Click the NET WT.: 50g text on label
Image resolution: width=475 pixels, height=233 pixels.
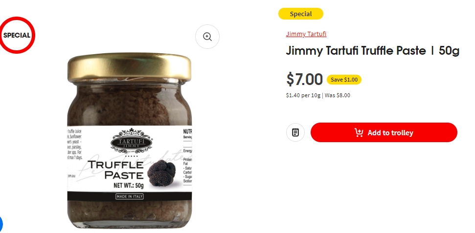(x=129, y=185)
